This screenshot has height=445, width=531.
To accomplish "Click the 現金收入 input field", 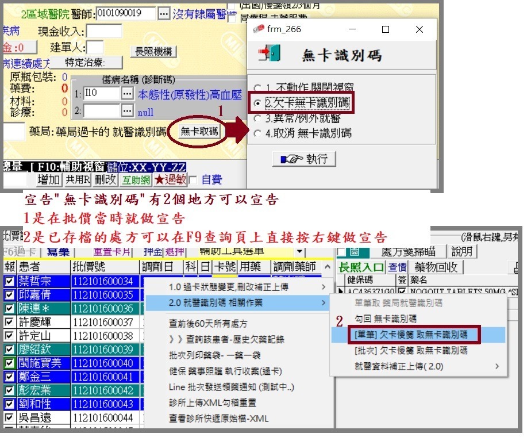I will pos(104,31).
